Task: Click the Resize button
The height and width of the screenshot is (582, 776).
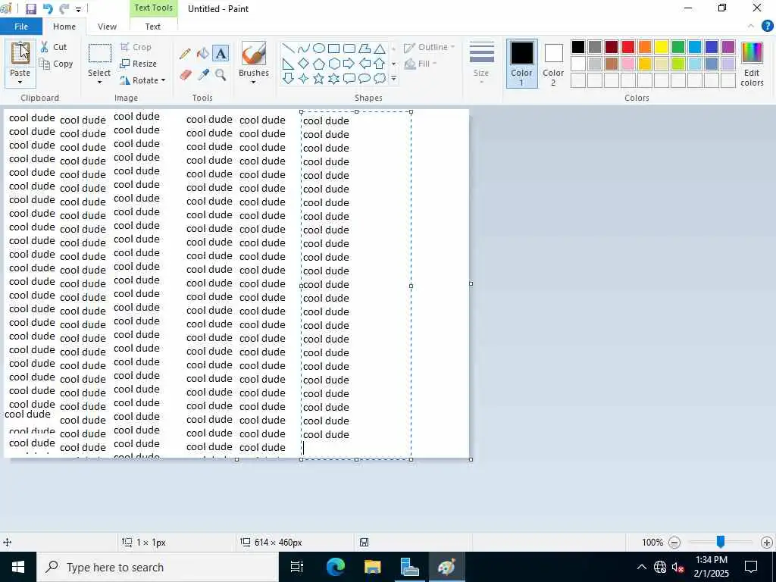Action: click(x=139, y=64)
